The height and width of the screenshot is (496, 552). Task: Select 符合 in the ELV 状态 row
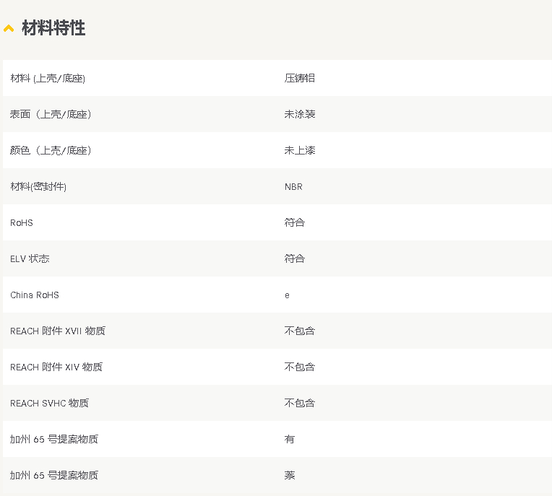pyautogui.click(x=295, y=259)
